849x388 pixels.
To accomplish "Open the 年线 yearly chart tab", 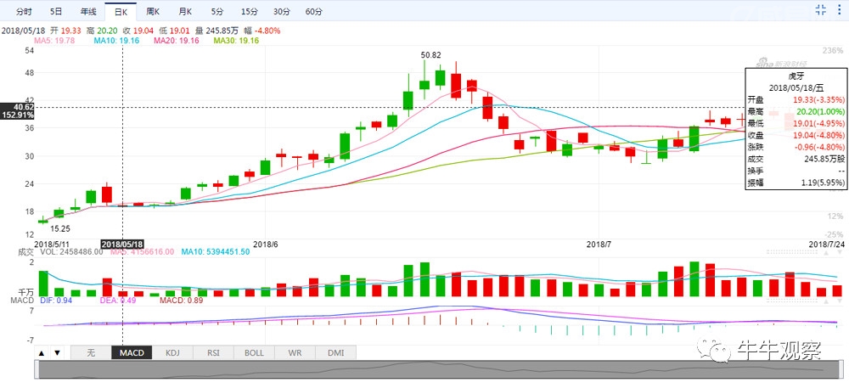I will 88,11.
